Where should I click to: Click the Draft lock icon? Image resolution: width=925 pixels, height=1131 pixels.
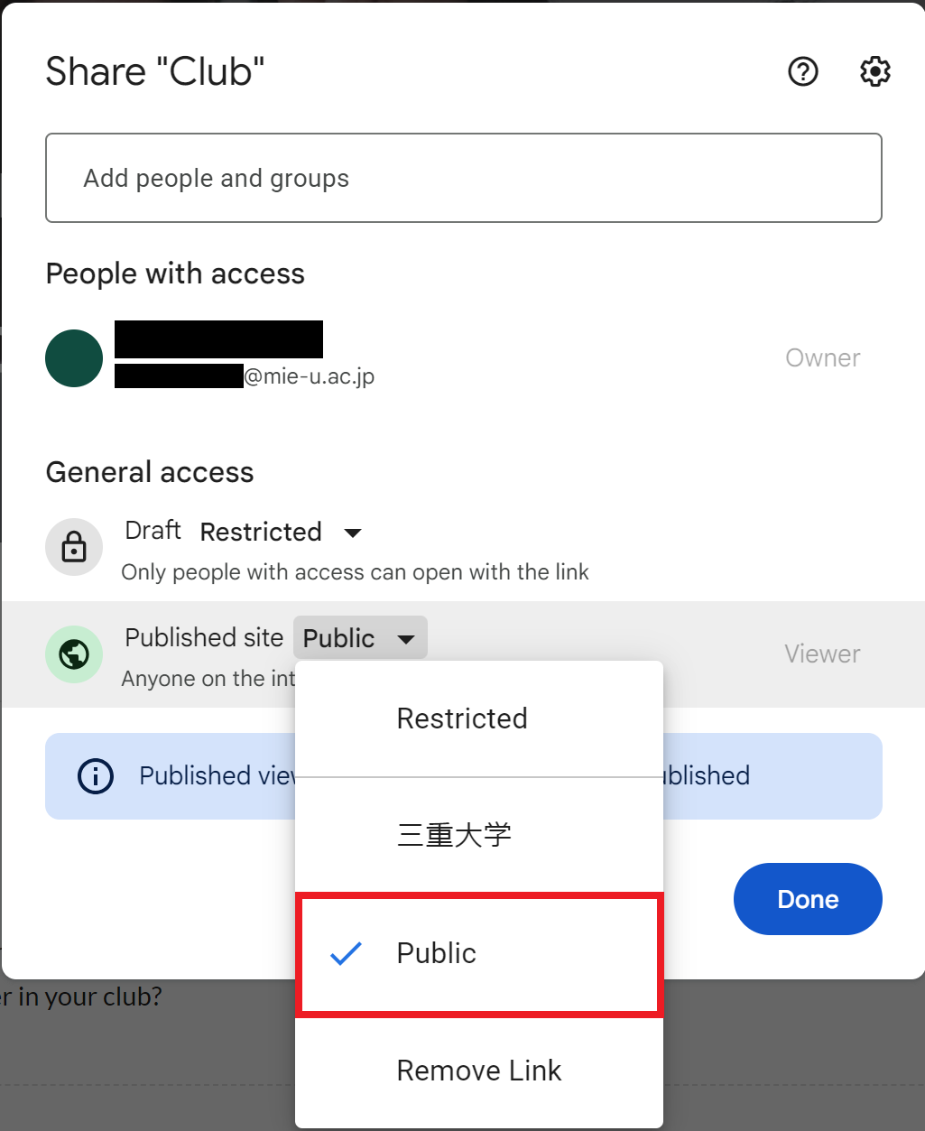(74, 547)
